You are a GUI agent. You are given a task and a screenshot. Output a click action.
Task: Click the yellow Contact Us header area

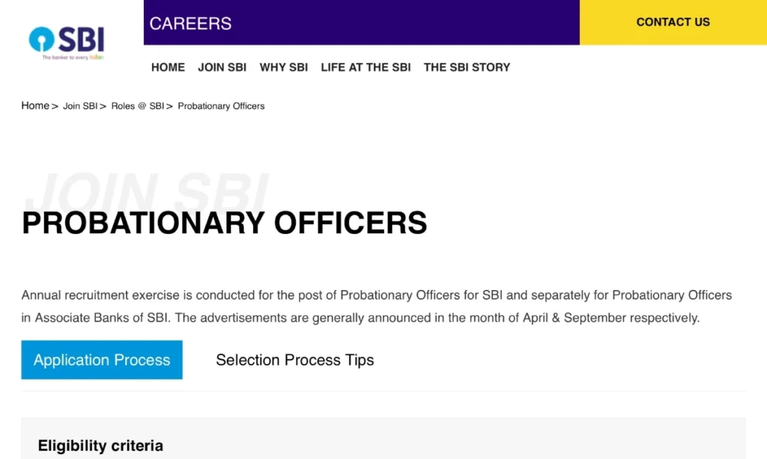(673, 22)
